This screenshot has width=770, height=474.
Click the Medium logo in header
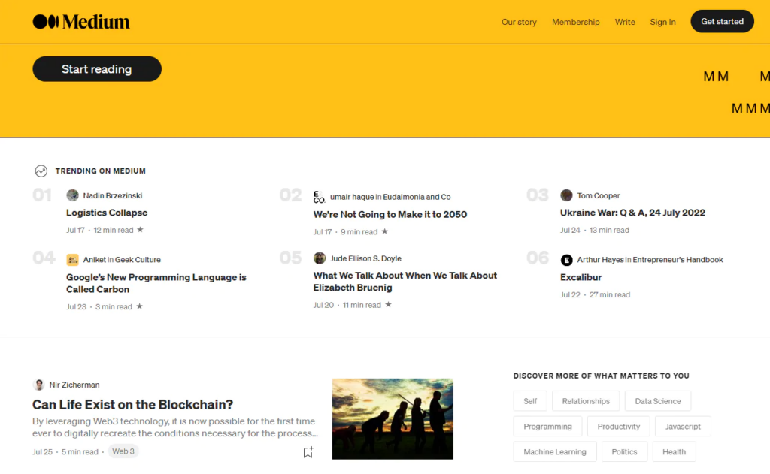point(81,22)
